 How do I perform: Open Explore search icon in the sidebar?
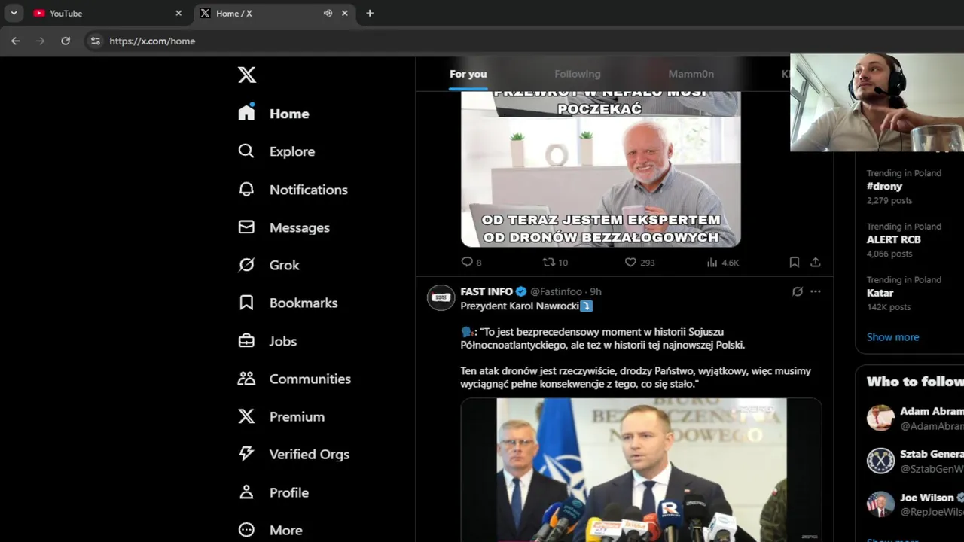[246, 151]
